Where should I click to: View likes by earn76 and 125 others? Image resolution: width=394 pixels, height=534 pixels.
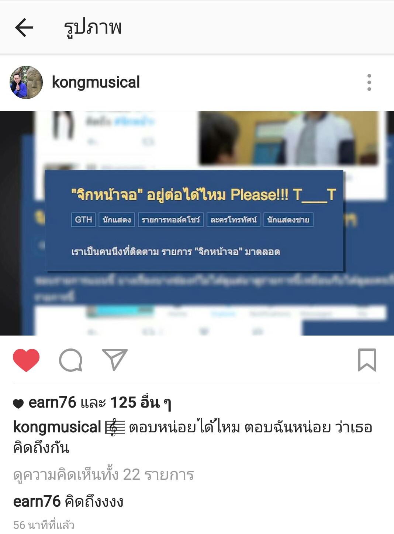point(100,402)
